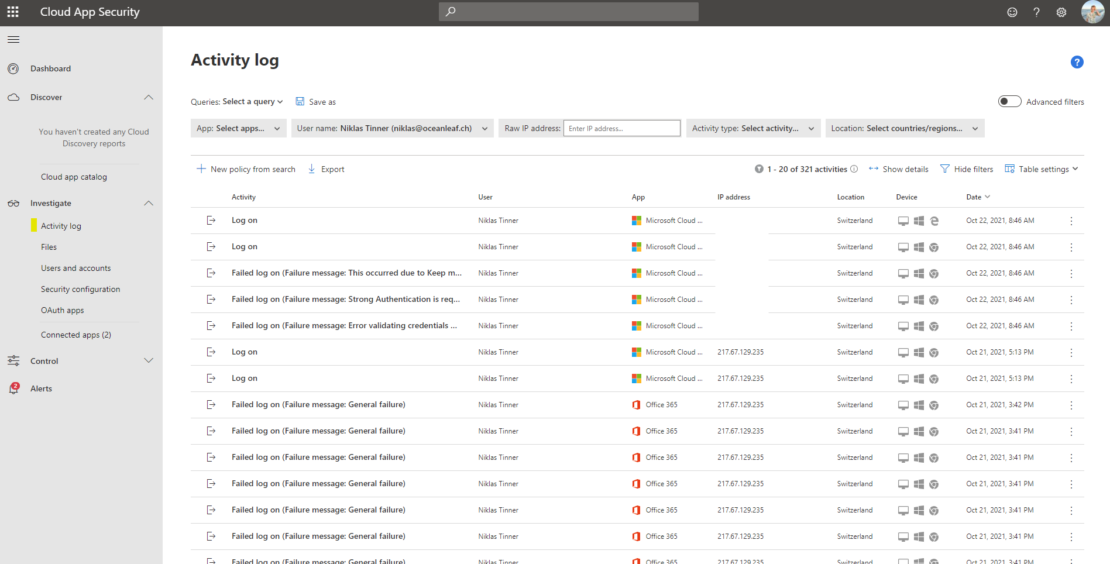
Task: Select Activity log in the sidebar
Action: 61,226
